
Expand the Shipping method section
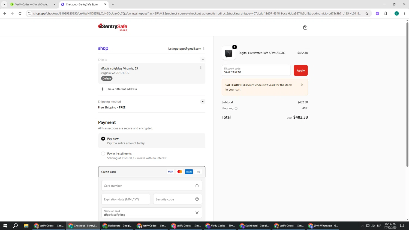coord(203,101)
